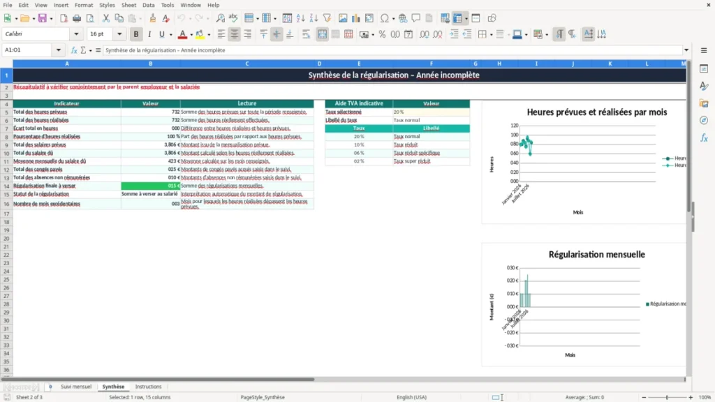Align cell text right
Image resolution: width=715 pixels, height=402 pixels.
(x=248, y=34)
